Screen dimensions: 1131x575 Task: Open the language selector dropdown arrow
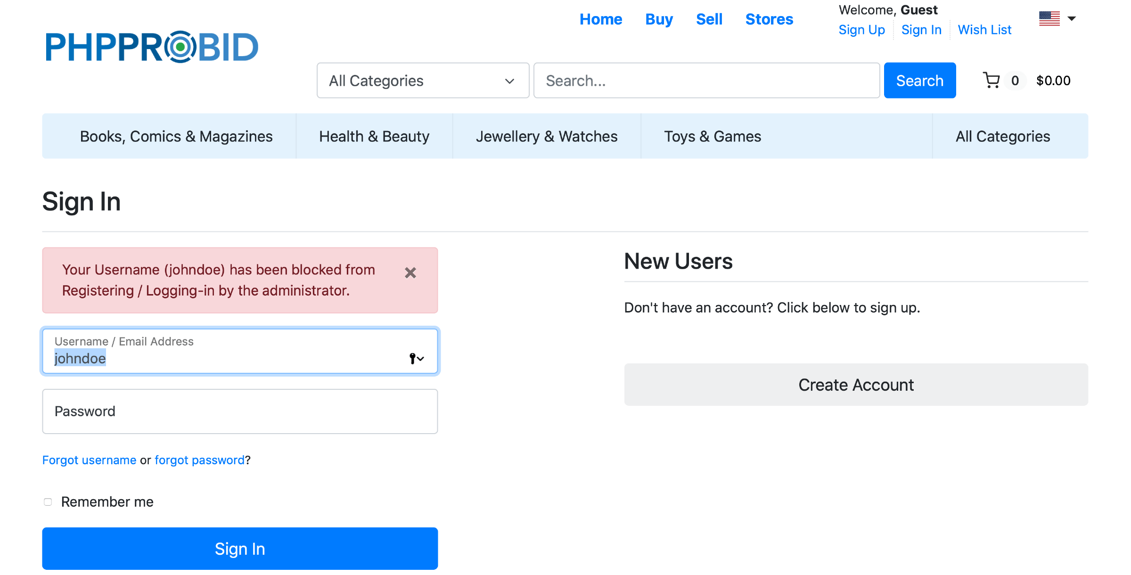pos(1072,19)
